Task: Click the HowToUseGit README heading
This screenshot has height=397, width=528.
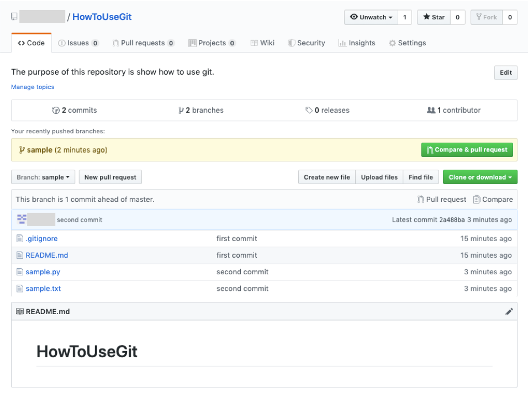Action: [87, 352]
